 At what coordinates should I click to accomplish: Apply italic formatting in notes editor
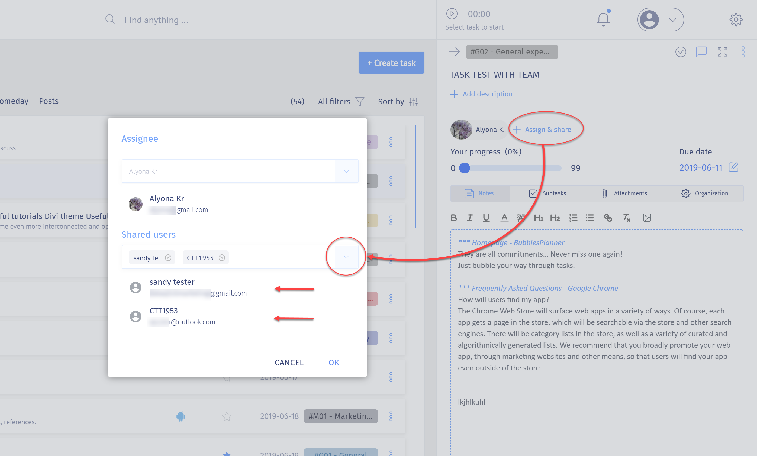click(x=470, y=218)
